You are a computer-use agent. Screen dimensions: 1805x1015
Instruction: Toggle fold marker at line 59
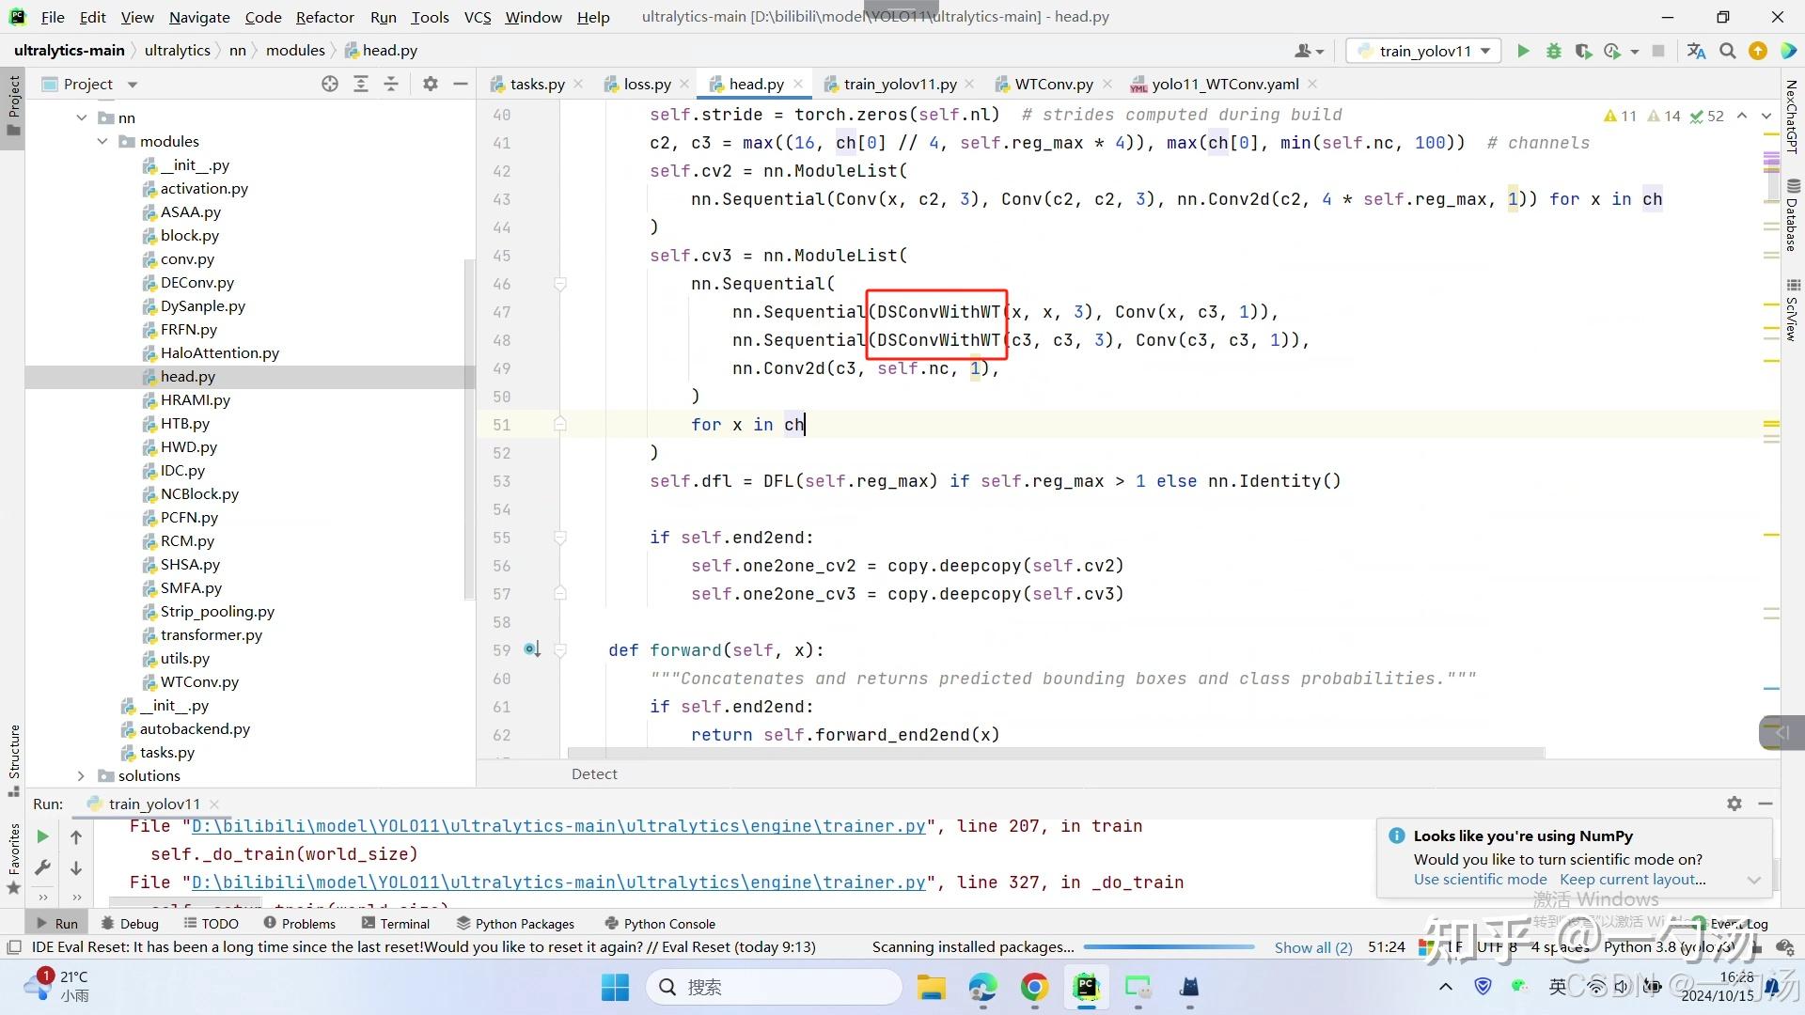click(560, 650)
